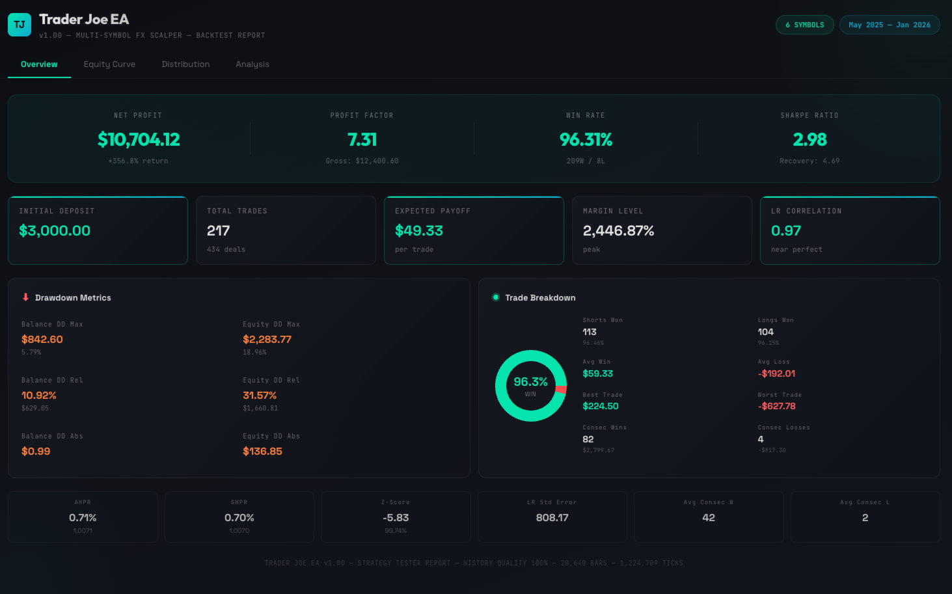This screenshot has height=594, width=952.
Task: Click the Best Trade value $224.50
Action: click(601, 406)
